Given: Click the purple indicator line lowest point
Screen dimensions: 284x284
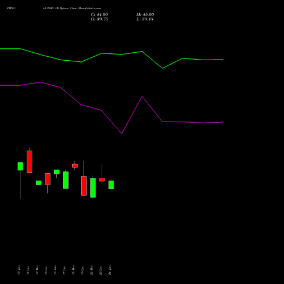Looking at the screenshot, I should pos(122,133).
